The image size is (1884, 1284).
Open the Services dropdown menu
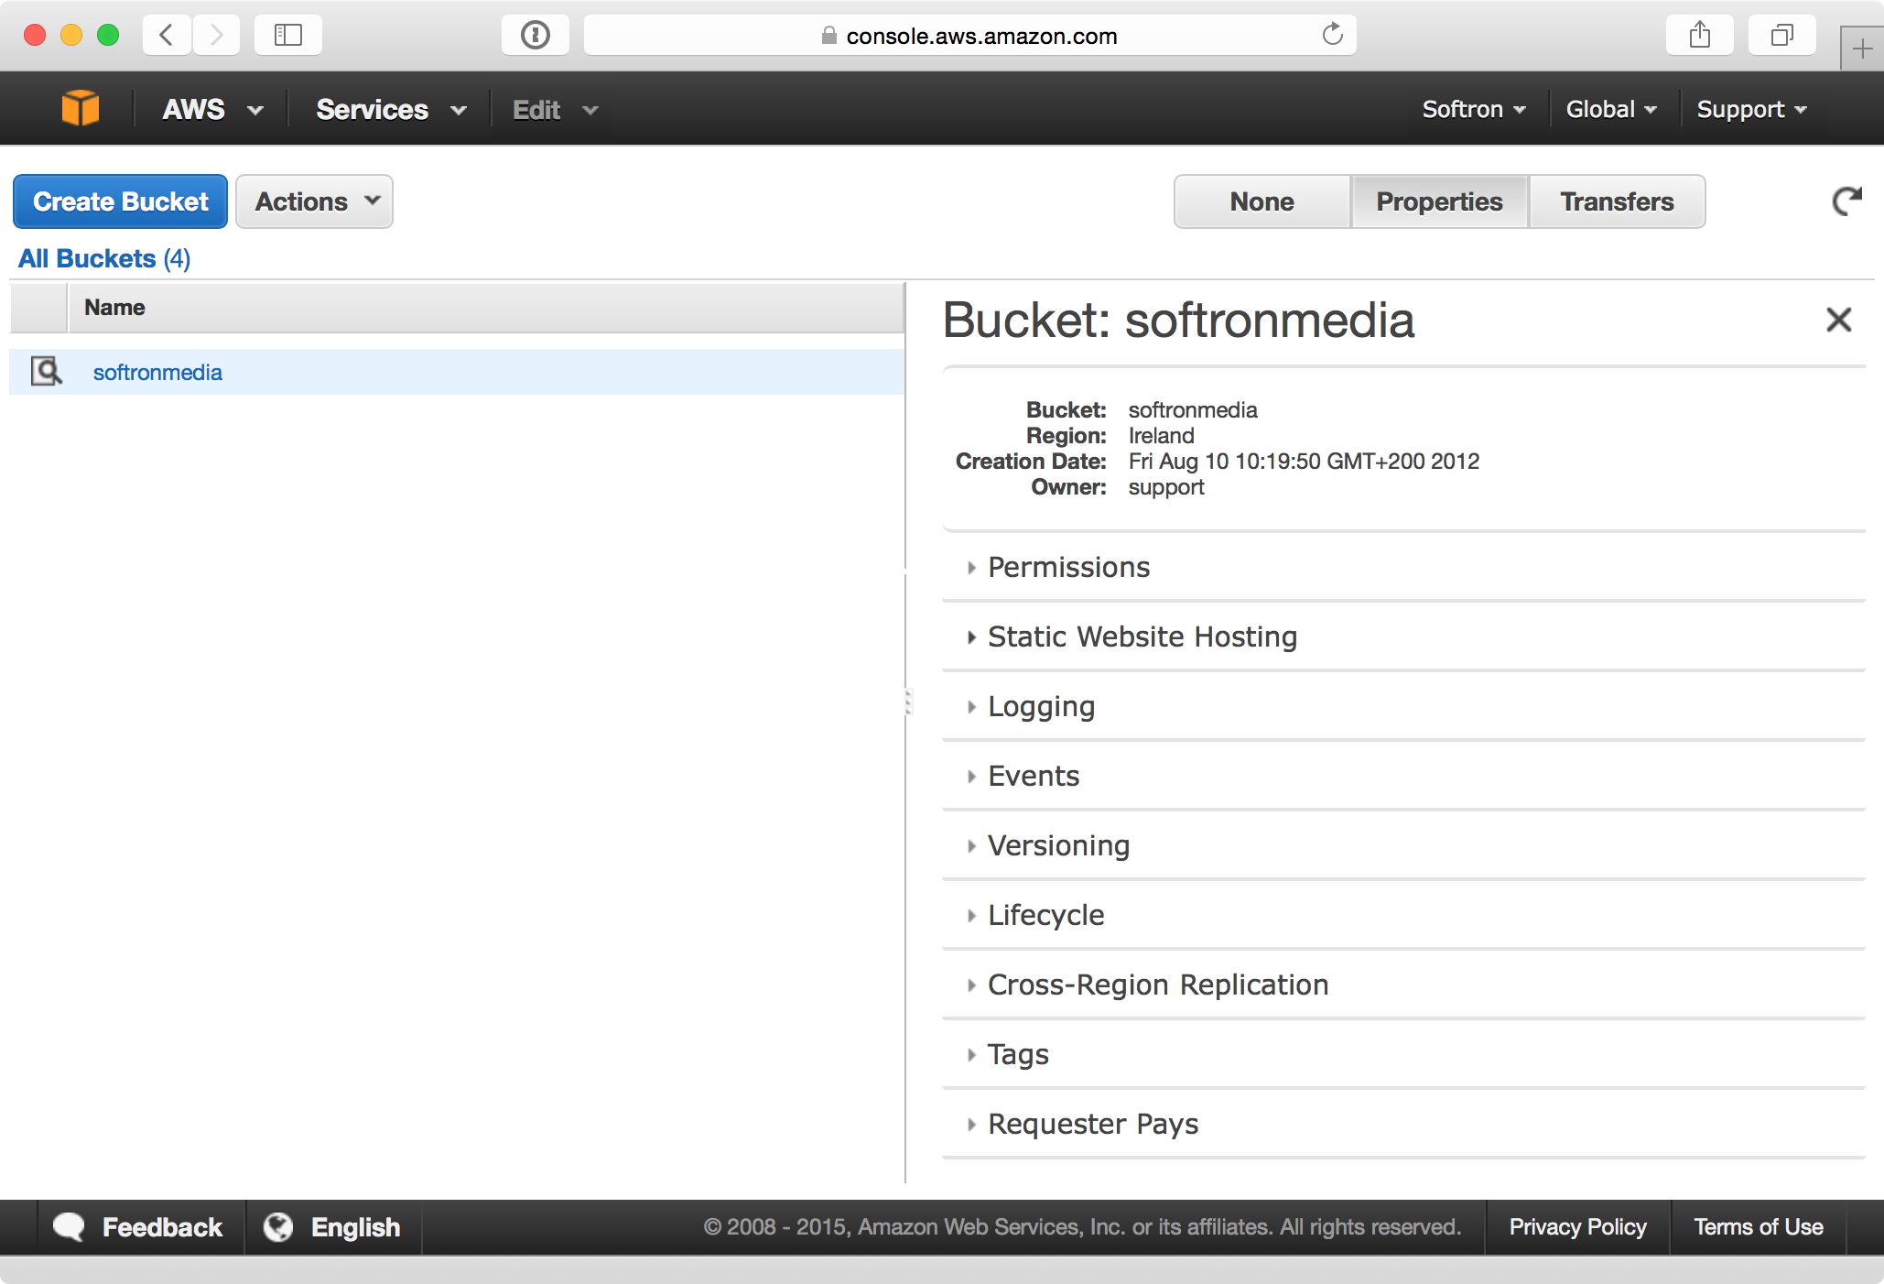coord(391,110)
